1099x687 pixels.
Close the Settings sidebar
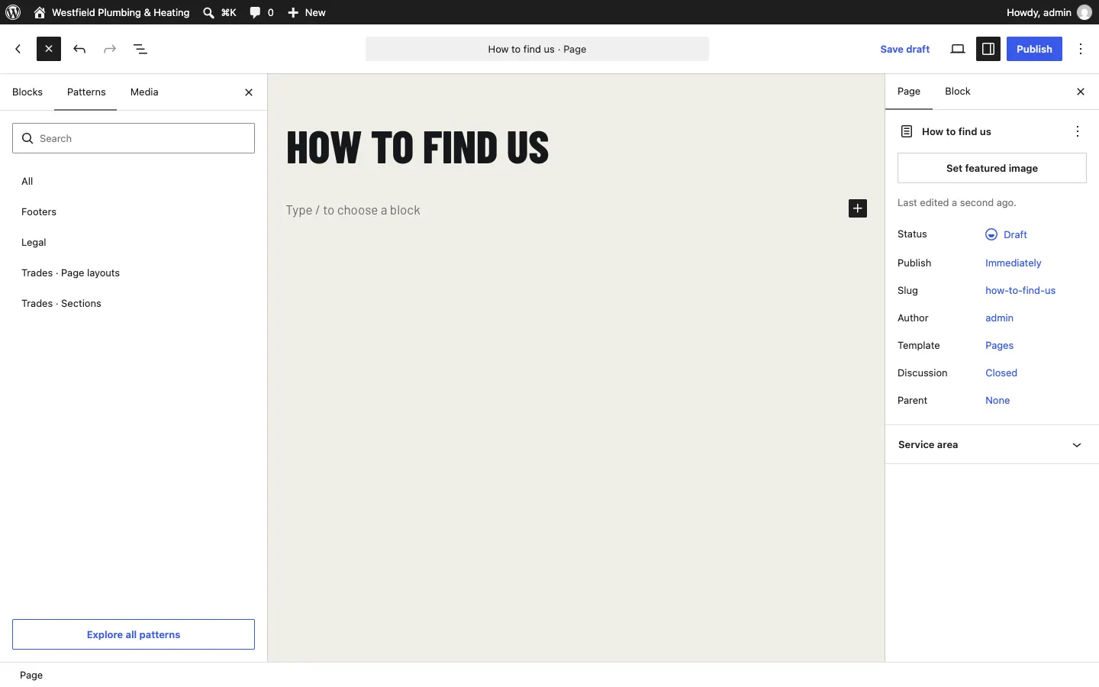1081,92
